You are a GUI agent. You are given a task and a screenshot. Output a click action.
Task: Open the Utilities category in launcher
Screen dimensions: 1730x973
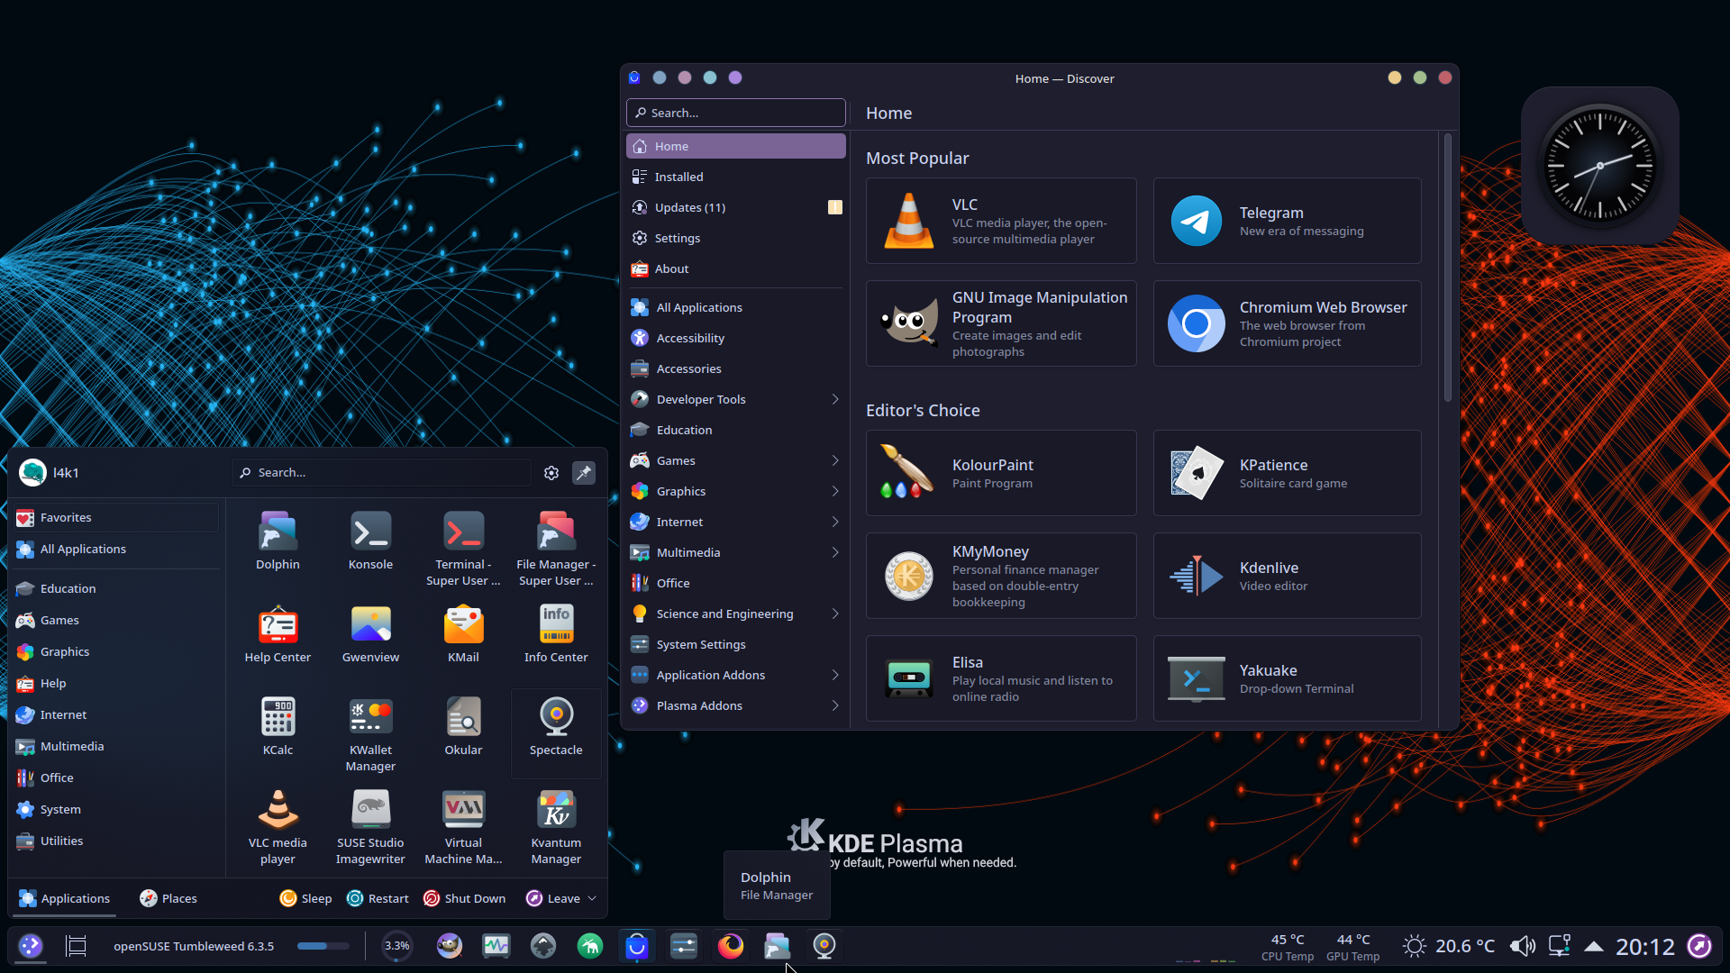tap(115, 841)
